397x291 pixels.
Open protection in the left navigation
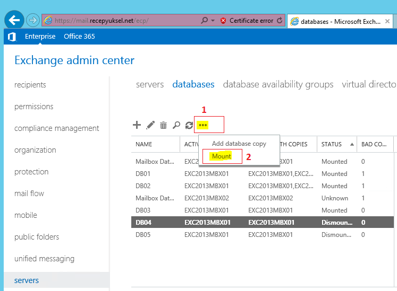(x=31, y=172)
